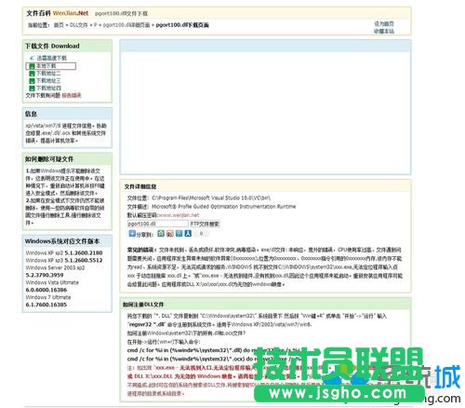This screenshot has height=408, width=465.
Task: Open the 本地下载 link
Action: click(46, 66)
